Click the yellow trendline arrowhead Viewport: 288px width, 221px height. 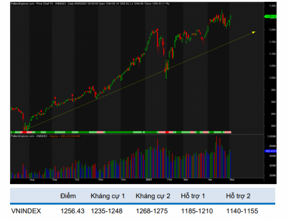tap(253, 32)
